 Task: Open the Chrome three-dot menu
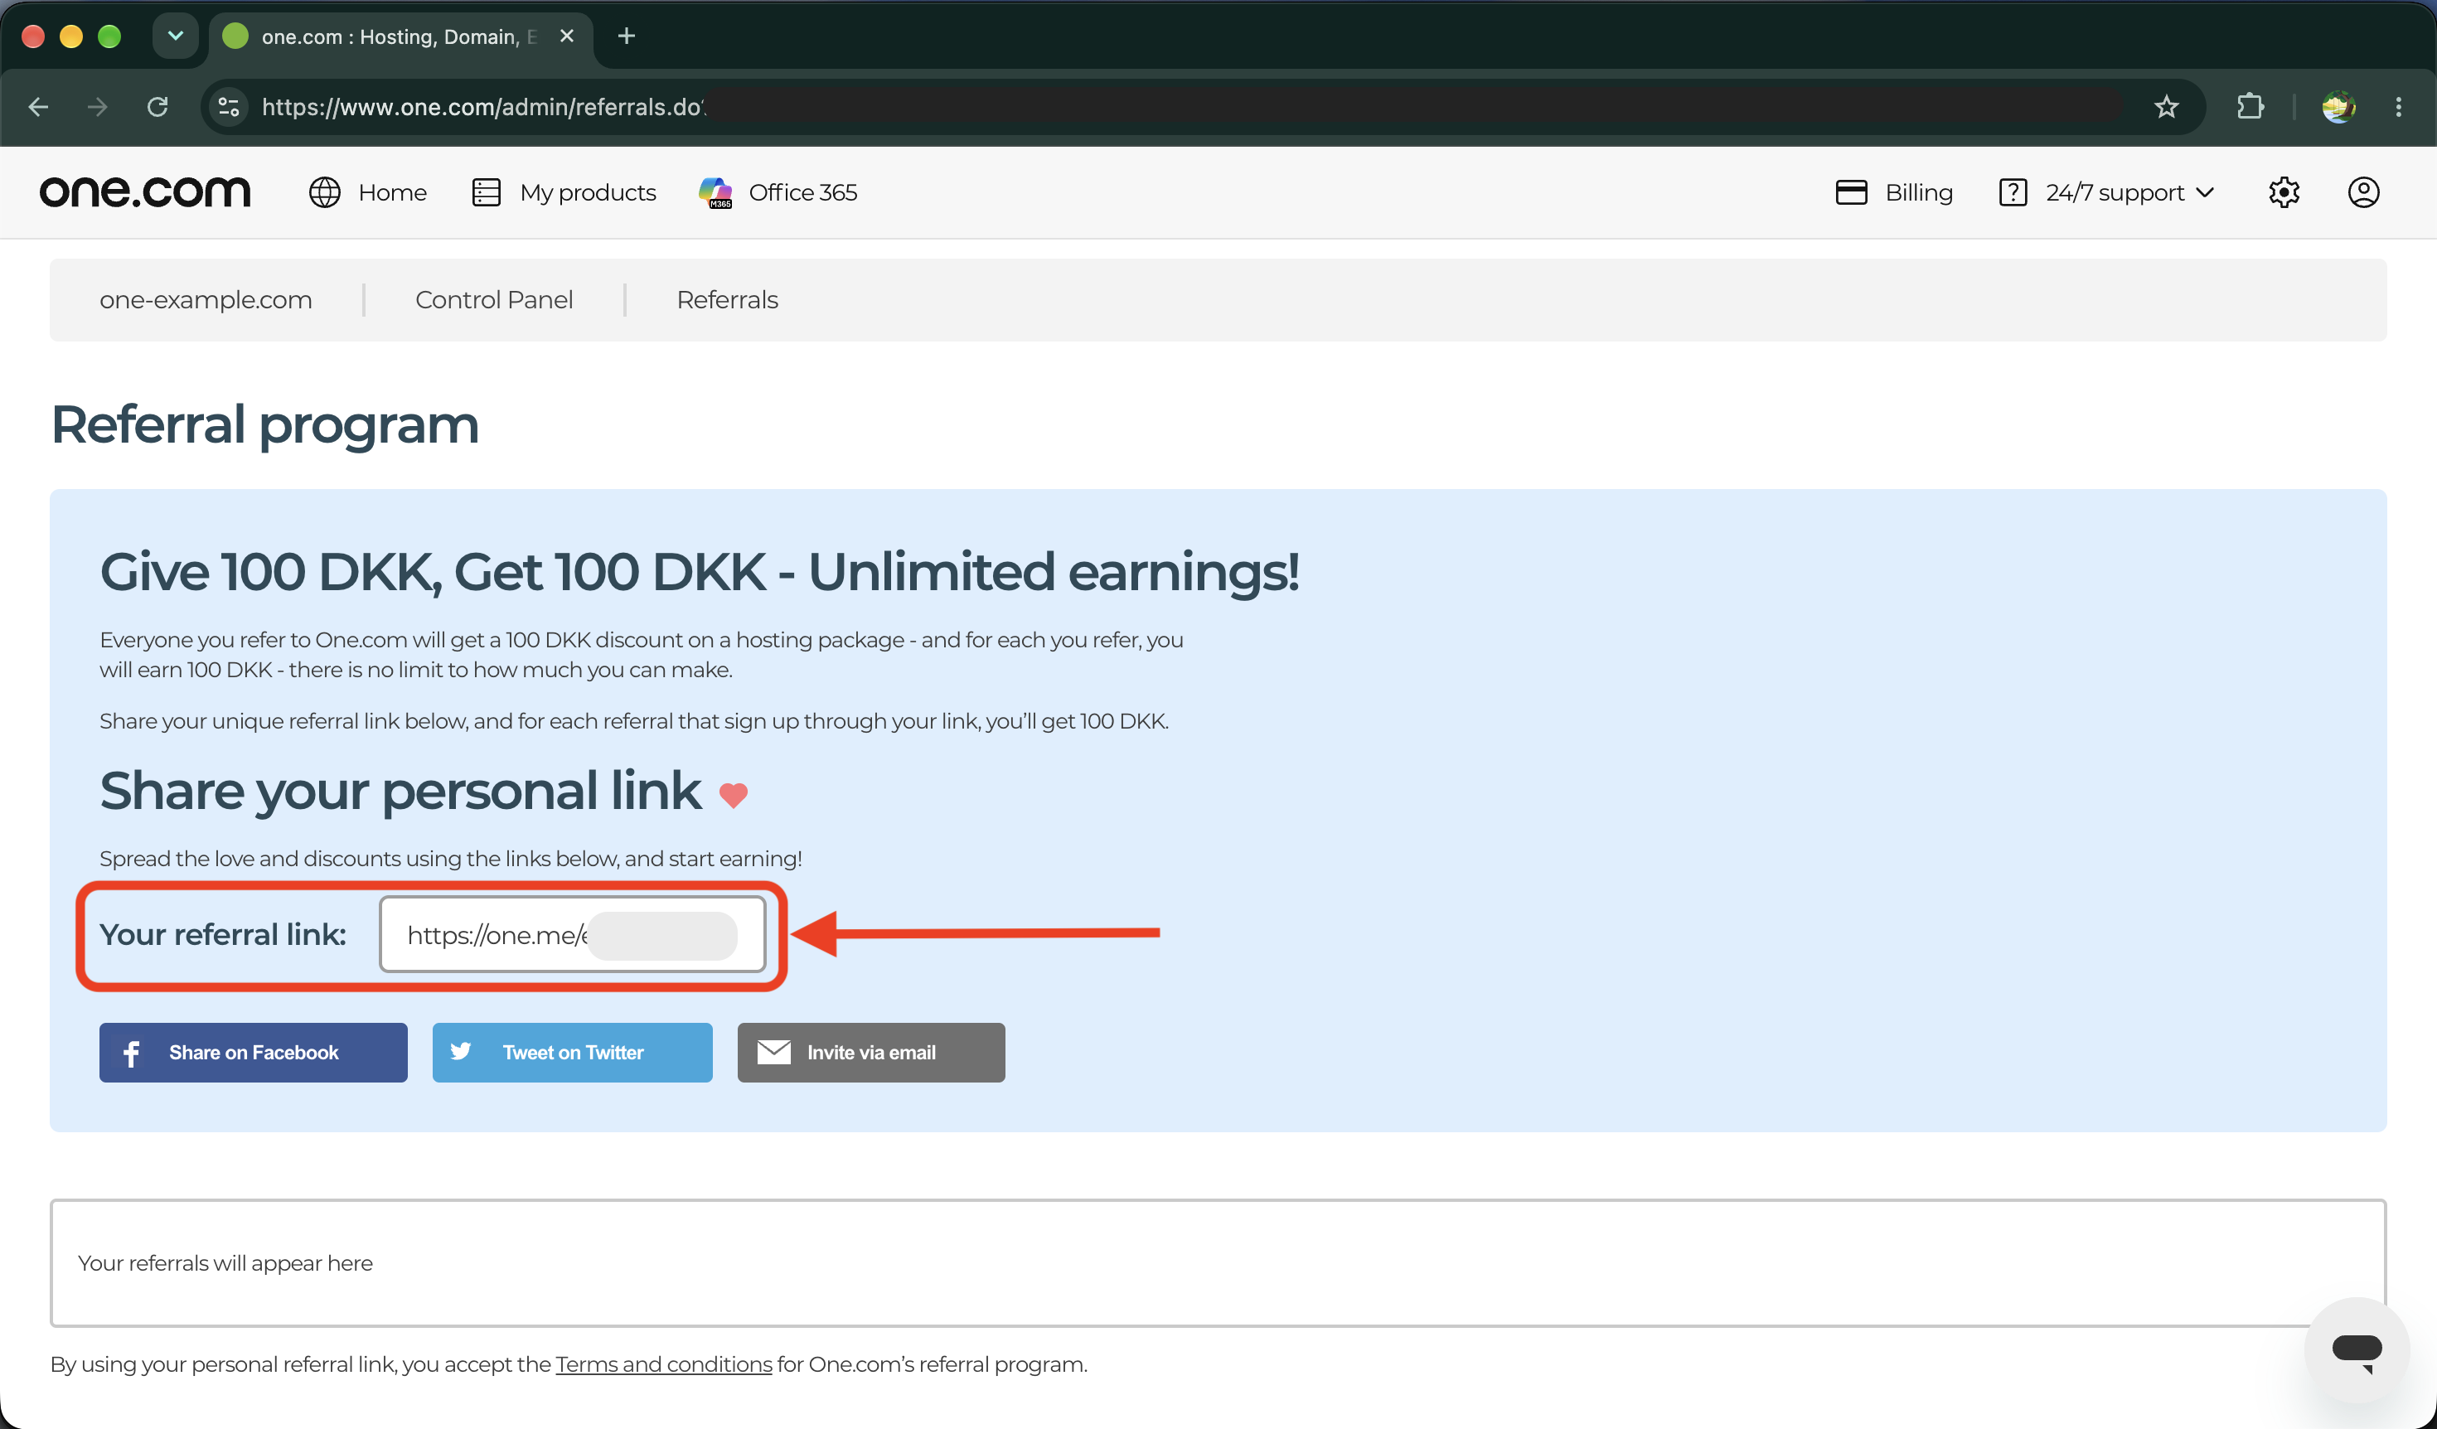coord(2398,106)
